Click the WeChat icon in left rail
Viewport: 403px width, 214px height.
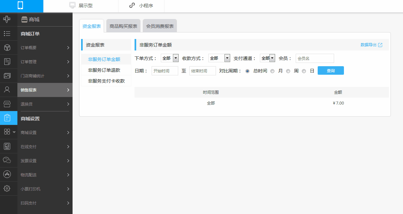(7, 160)
